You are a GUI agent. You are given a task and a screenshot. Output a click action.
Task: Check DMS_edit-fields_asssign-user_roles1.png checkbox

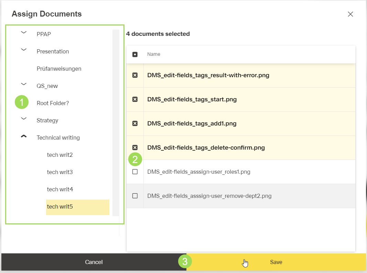135,172
